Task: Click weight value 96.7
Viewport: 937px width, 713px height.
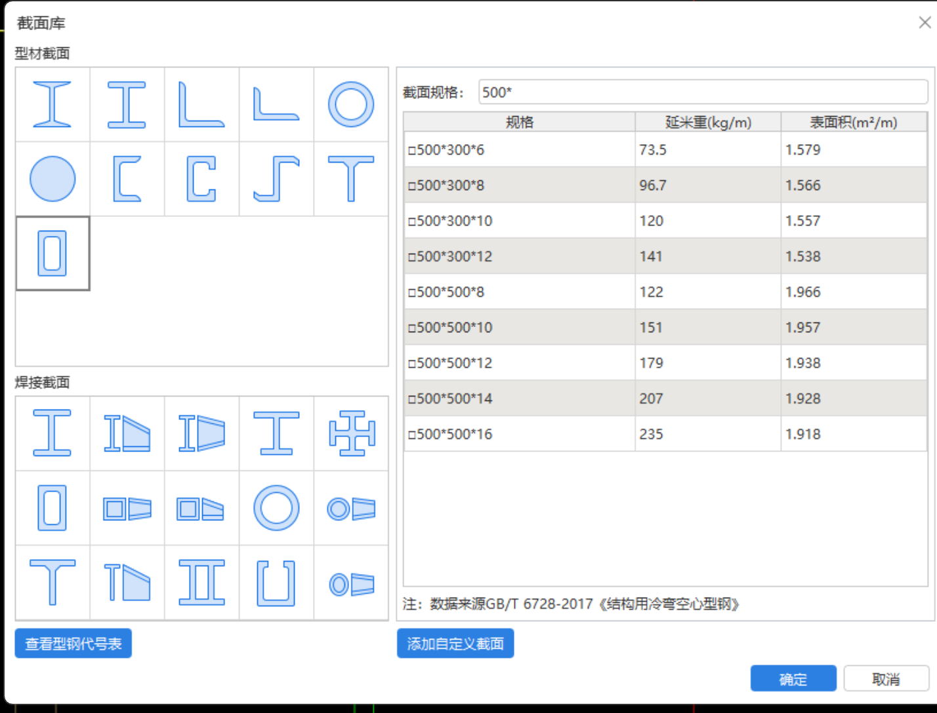Action: [653, 185]
